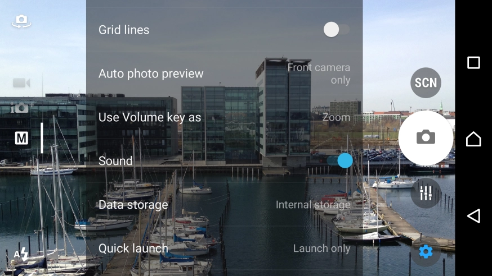This screenshot has height=276, width=492.
Task: Turn off the Sound switch
Action: [340, 160]
